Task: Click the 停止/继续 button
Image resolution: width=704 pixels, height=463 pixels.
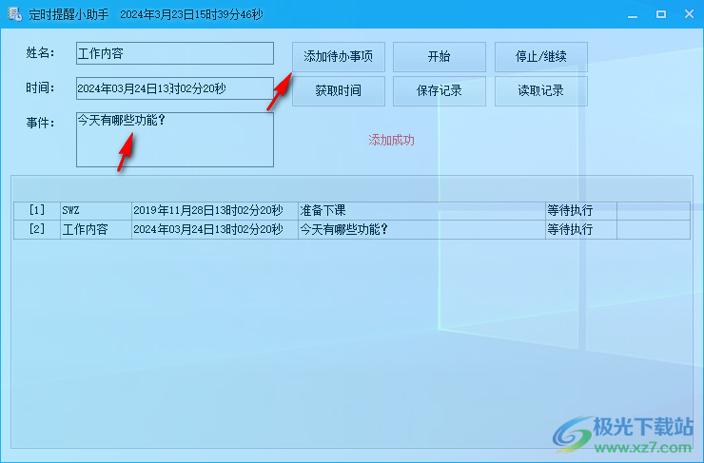Action: 541,57
